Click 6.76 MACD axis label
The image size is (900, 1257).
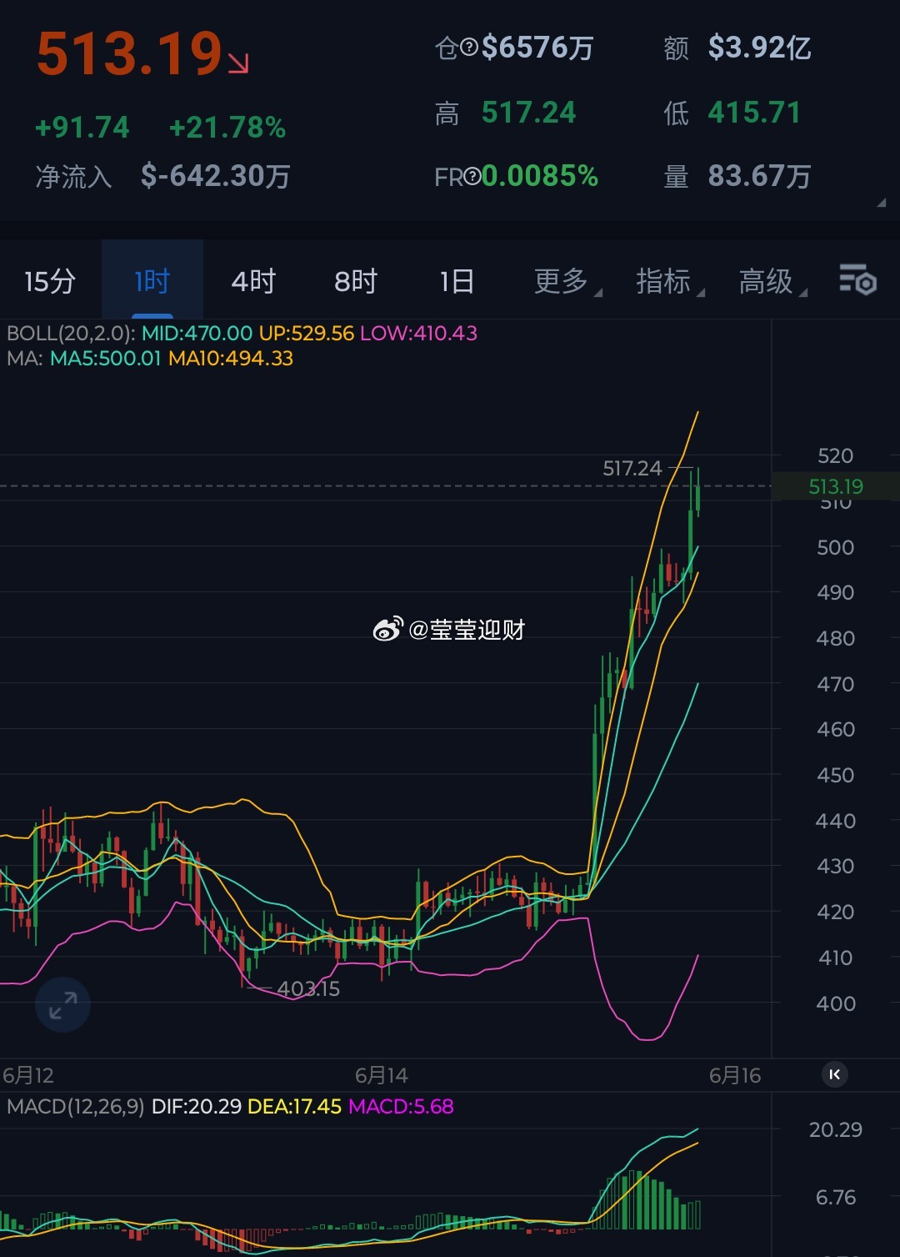(x=836, y=1198)
